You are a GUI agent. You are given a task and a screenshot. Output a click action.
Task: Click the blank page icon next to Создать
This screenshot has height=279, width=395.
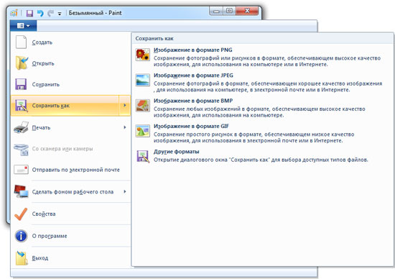(x=21, y=42)
